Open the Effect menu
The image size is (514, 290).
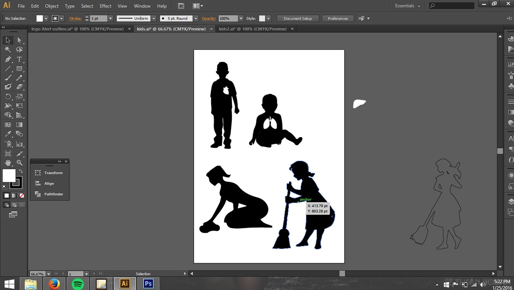pos(105,6)
